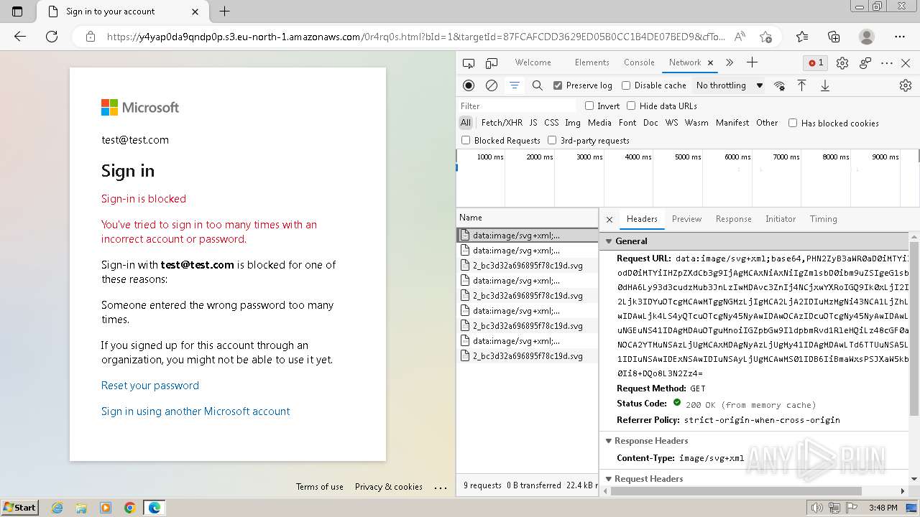Filter requests by JS type
Image resolution: width=920 pixels, height=517 pixels.
(x=533, y=123)
